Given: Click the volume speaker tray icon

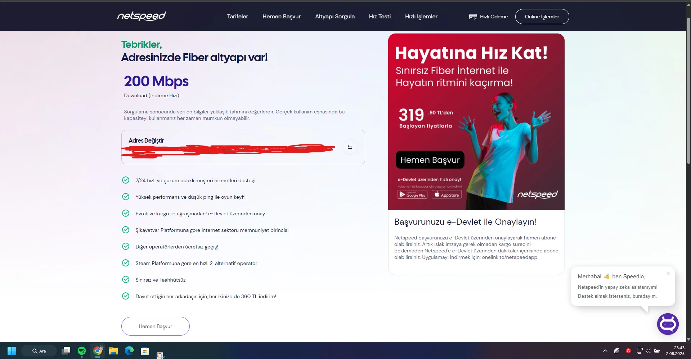Looking at the screenshot, I should [x=648, y=351].
